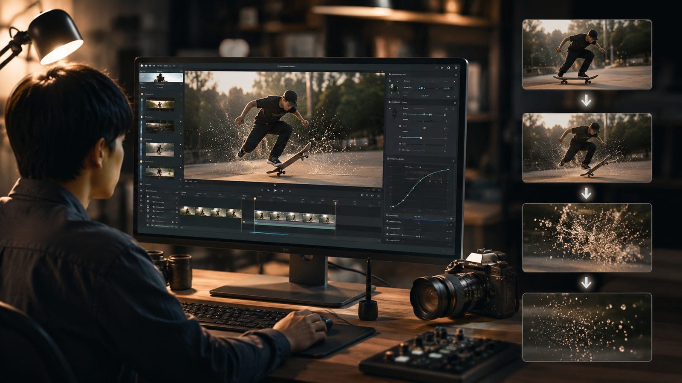Click the cyan handle on the top inspector slider
This screenshot has width=682, height=383.
coord(422,88)
